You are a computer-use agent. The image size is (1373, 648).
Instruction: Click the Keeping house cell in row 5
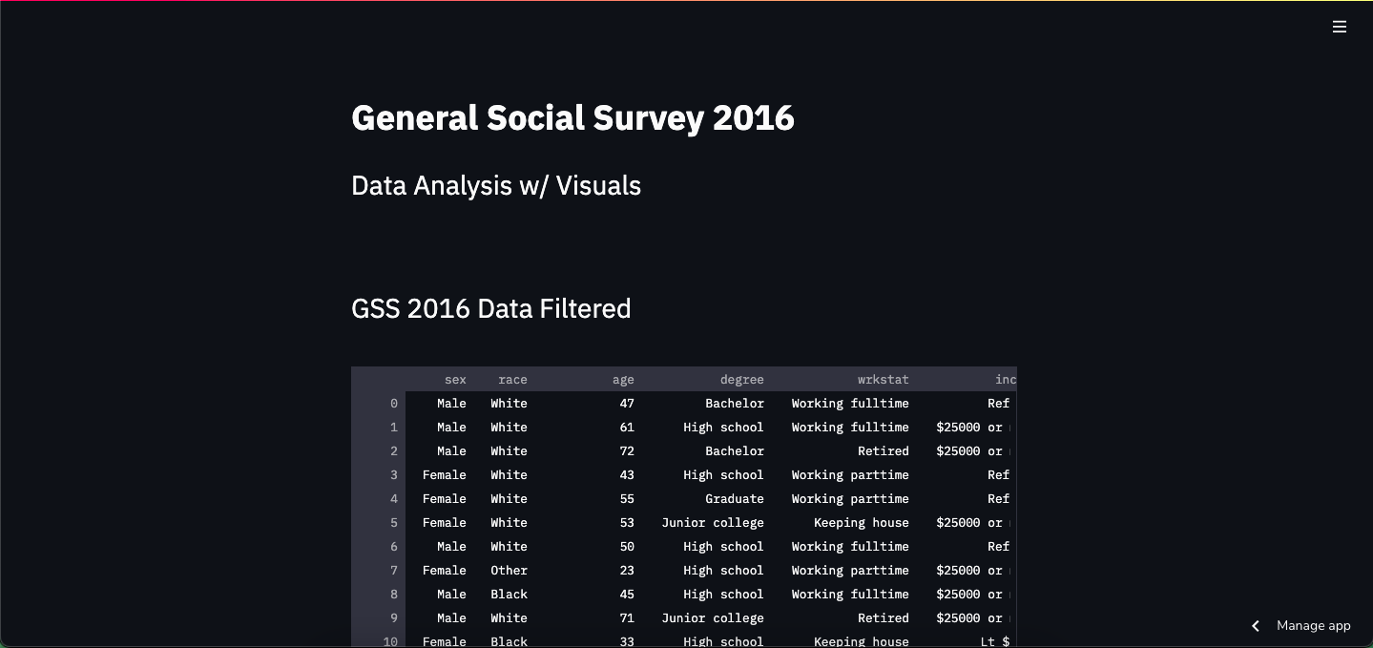point(861,522)
